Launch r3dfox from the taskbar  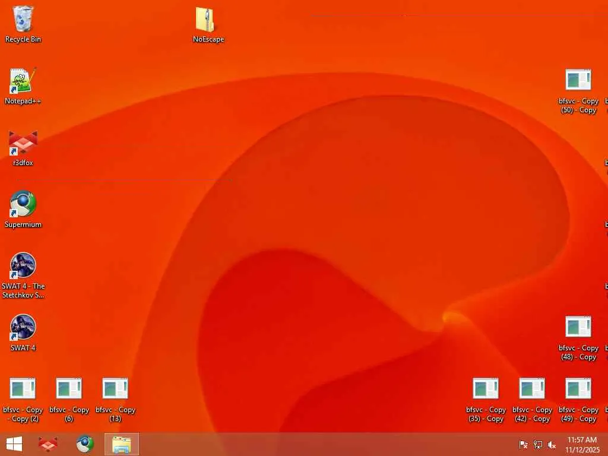(48, 444)
